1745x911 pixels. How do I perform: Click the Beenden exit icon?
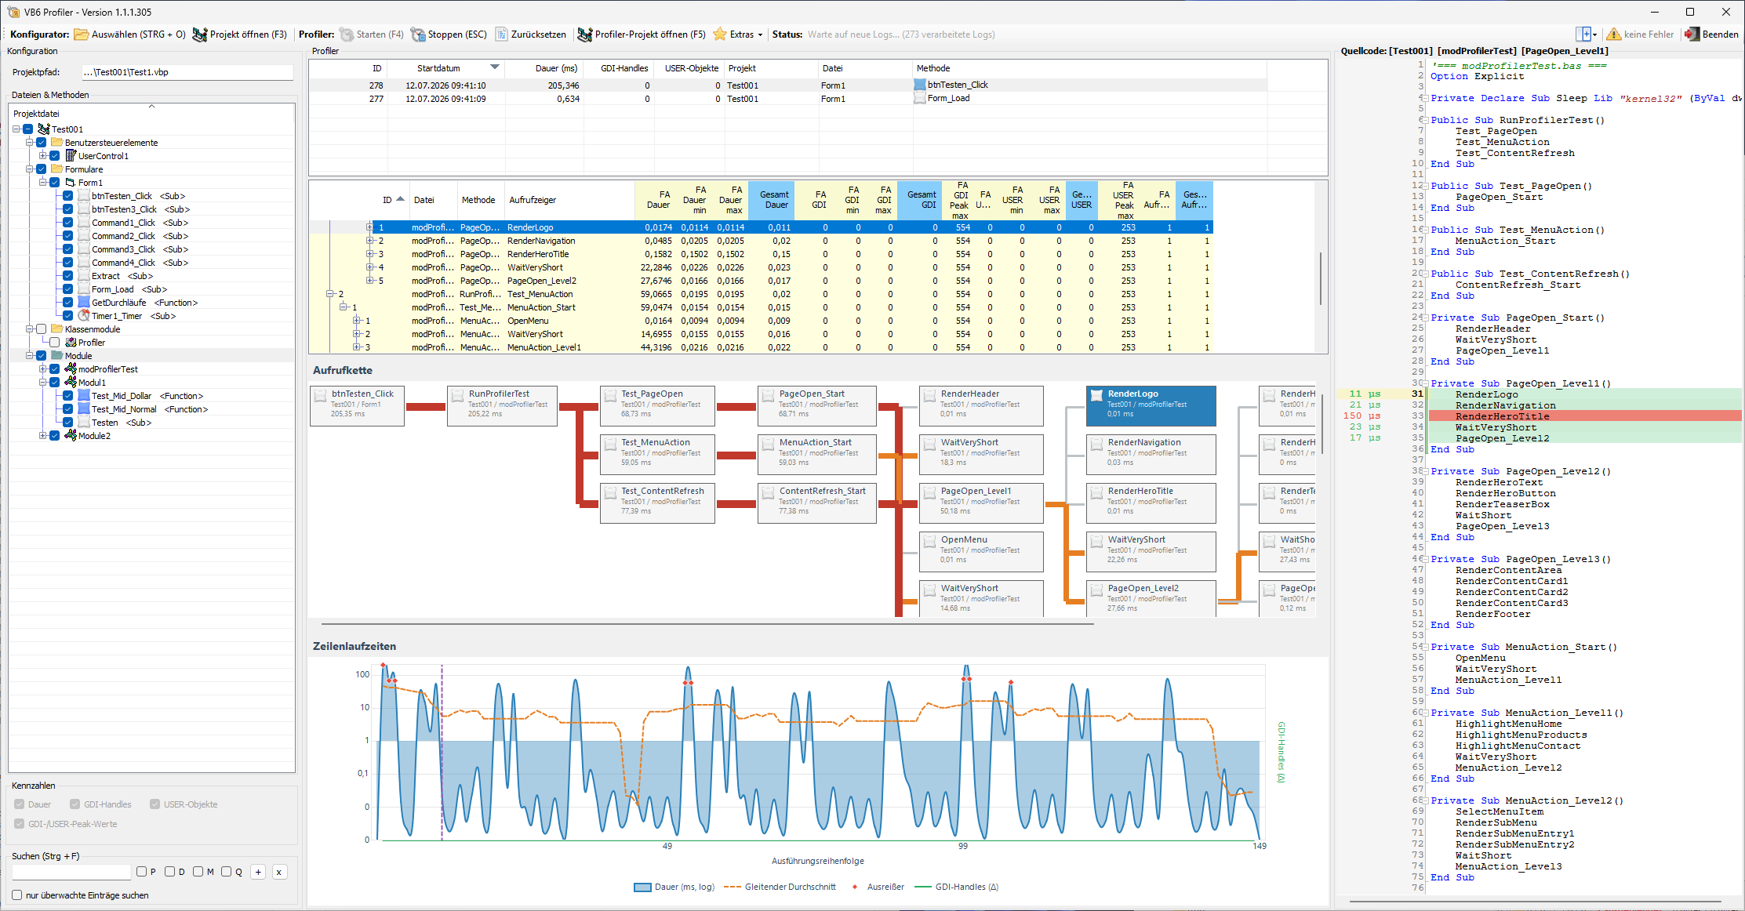click(x=1692, y=34)
